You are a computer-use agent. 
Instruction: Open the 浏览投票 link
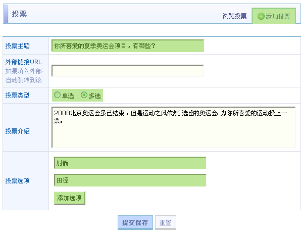point(234,16)
